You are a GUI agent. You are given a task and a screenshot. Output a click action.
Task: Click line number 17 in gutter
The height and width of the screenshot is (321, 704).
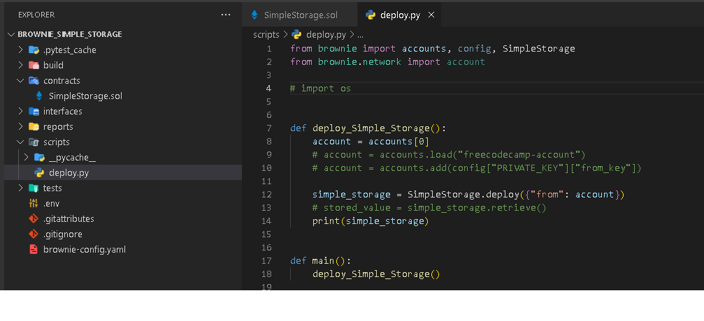266,260
